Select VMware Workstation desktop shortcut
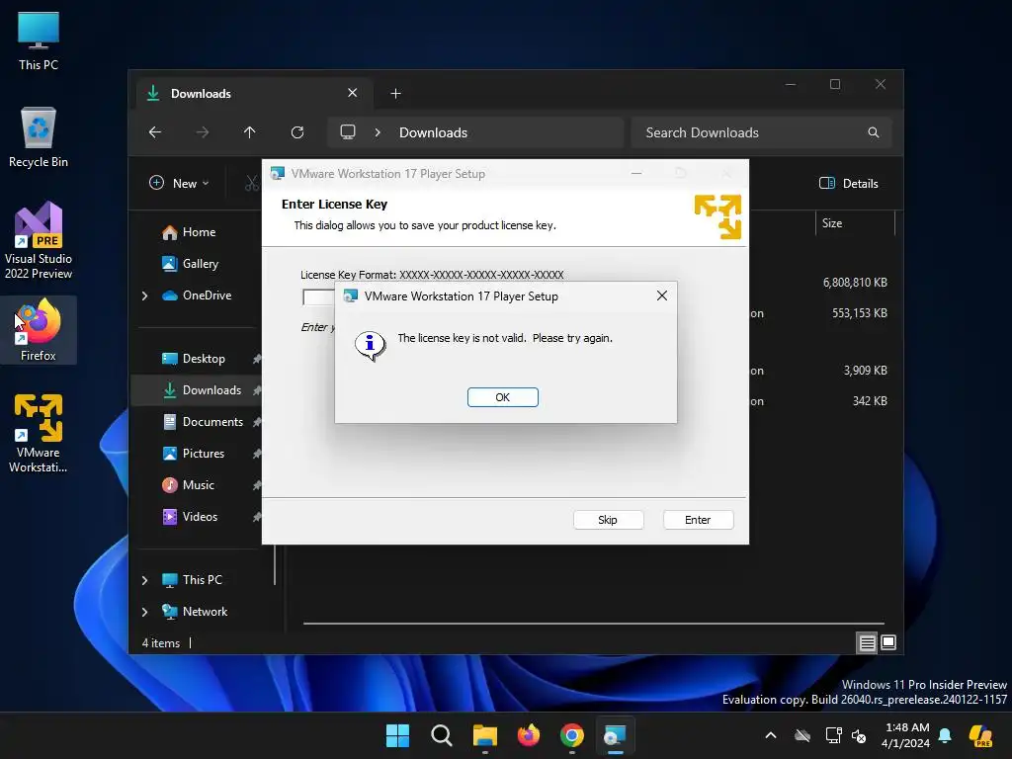Viewport: 1012px width, 759px height. pyautogui.click(x=39, y=433)
